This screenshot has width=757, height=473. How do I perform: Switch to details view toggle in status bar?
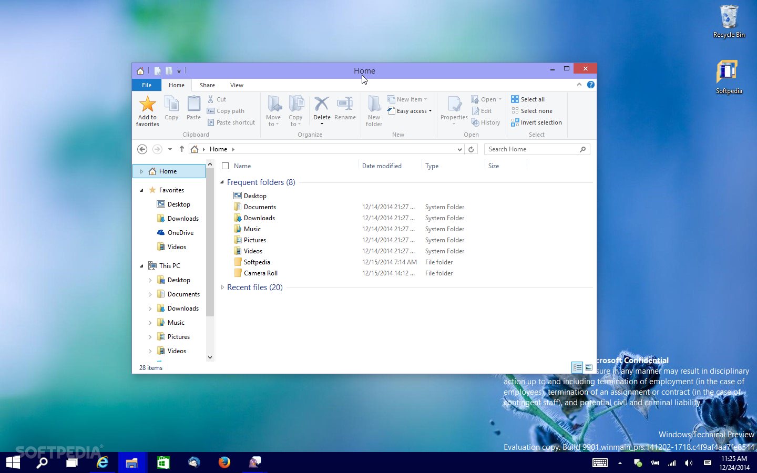[x=577, y=367]
